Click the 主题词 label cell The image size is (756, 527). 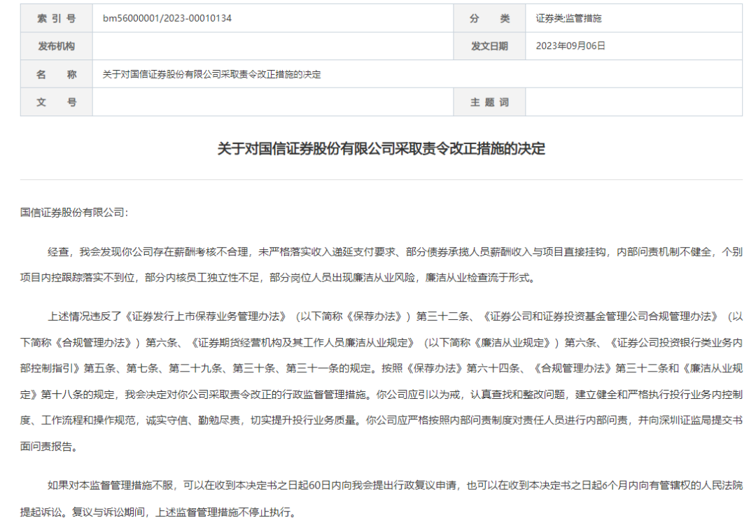pos(489,102)
